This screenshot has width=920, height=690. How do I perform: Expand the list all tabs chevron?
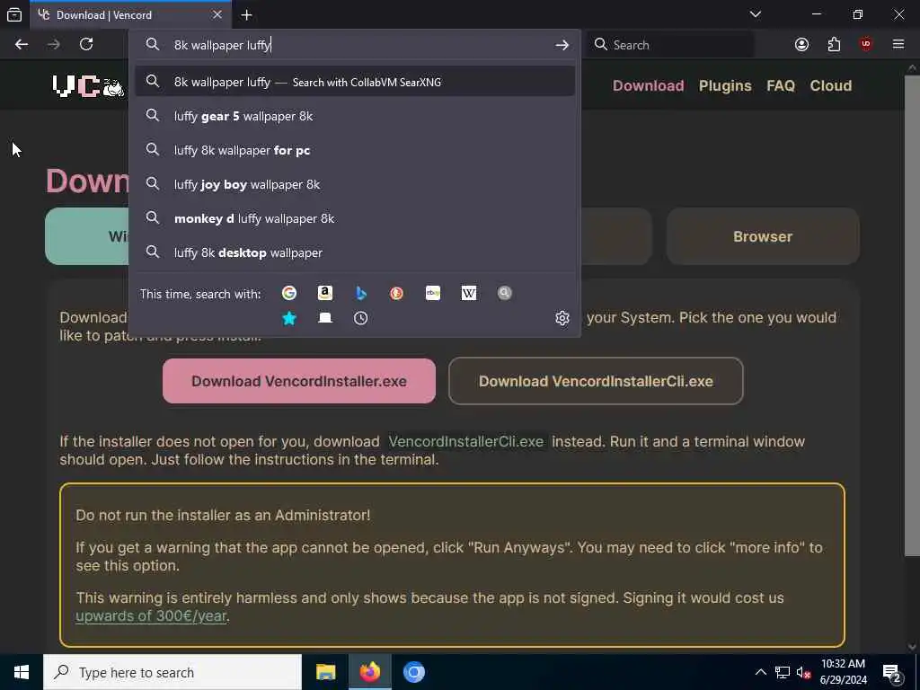pyautogui.click(x=756, y=14)
